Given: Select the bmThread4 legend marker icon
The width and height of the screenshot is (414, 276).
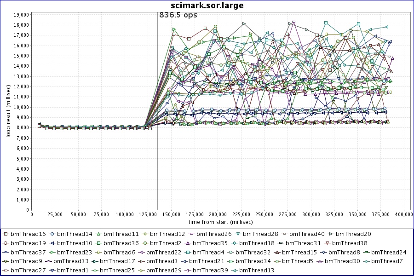Looking at the screenshot, I should 190,252.
